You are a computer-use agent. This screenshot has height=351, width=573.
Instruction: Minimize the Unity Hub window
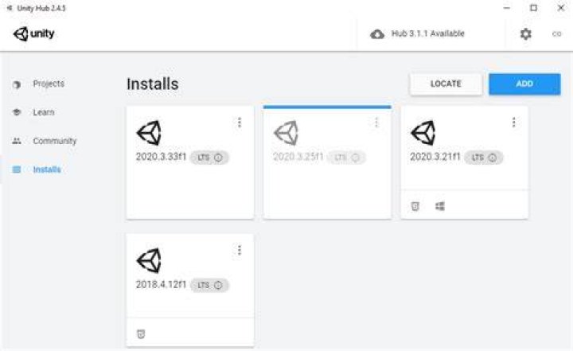[x=506, y=8]
